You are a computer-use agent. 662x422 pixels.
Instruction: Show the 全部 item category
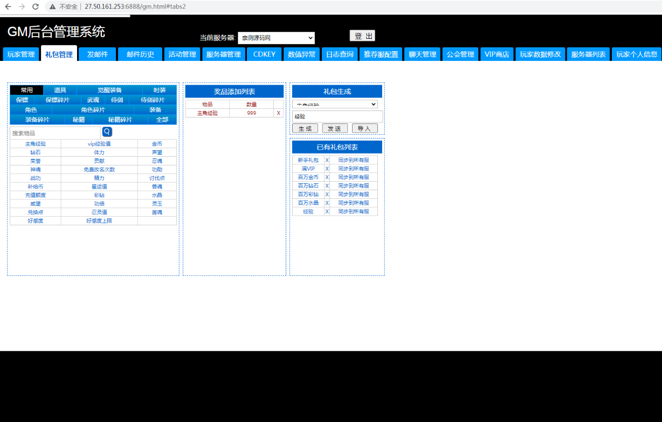click(162, 120)
